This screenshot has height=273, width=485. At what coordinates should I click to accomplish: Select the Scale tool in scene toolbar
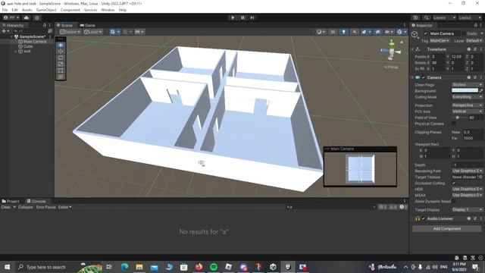[61, 64]
